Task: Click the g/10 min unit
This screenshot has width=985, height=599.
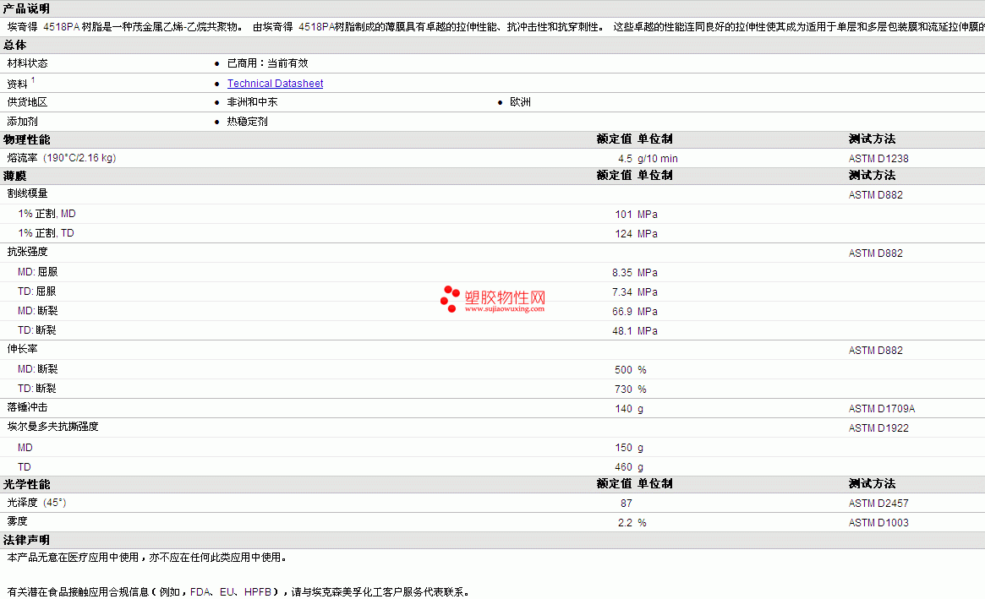Action: pos(658,158)
